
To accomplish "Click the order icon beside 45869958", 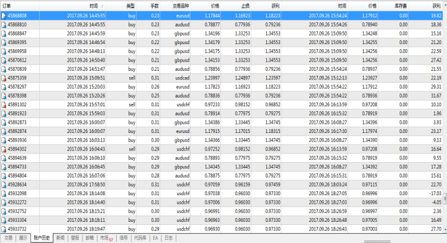I will tap(4, 52).
